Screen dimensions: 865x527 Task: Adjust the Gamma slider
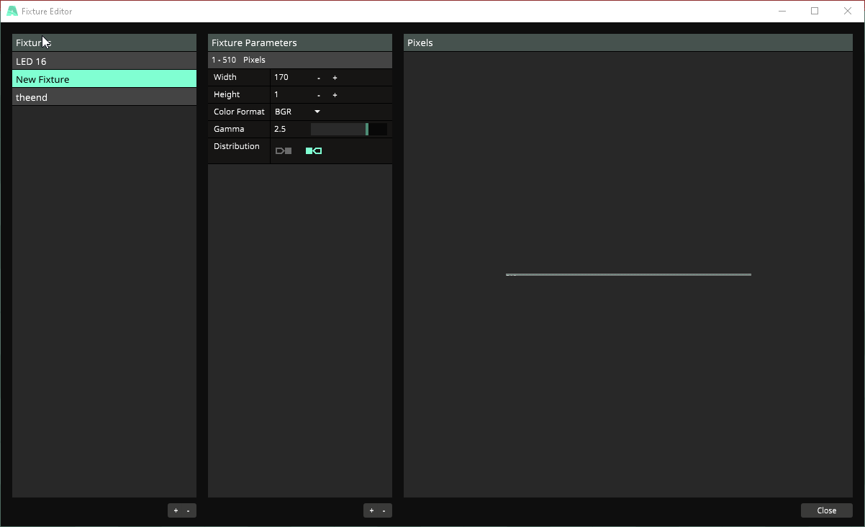pyautogui.click(x=349, y=129)
